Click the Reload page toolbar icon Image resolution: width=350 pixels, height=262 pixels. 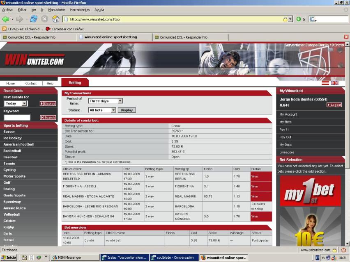[x=33, y=19]
